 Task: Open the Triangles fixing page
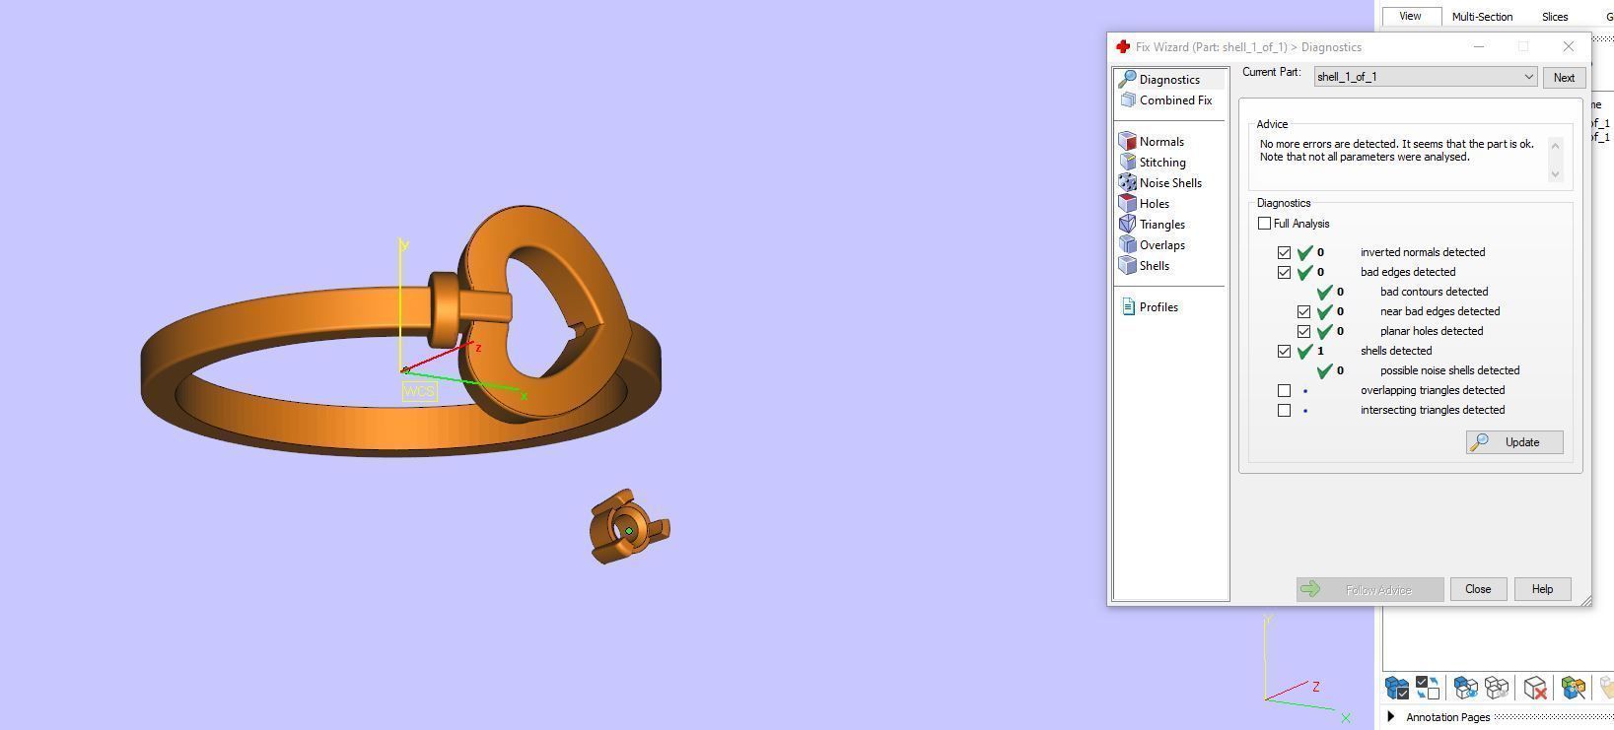click(1153, 225)
